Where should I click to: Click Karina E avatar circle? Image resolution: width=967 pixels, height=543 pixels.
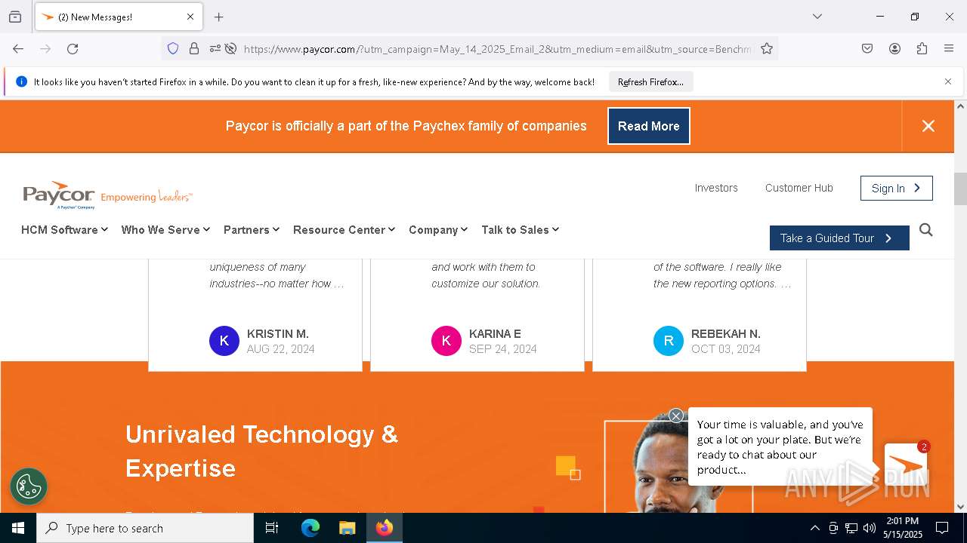point(446,341)
